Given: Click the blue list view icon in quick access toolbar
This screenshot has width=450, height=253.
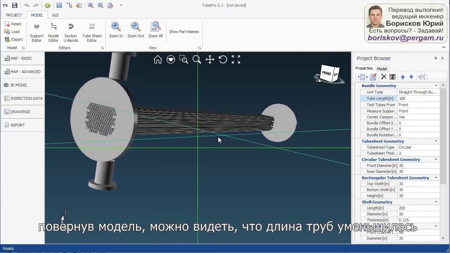Looking at the screenshot, I should click(x=59, y=5).
